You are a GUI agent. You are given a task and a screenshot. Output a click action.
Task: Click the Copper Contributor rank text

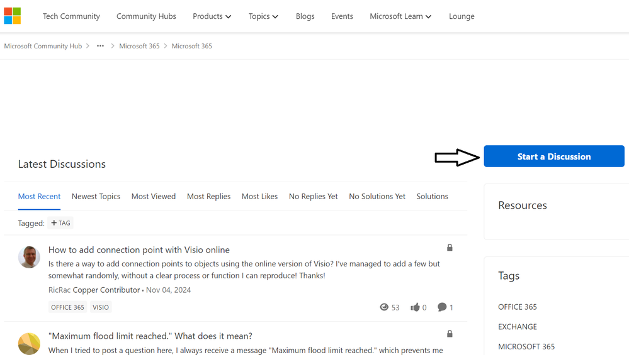106,290
